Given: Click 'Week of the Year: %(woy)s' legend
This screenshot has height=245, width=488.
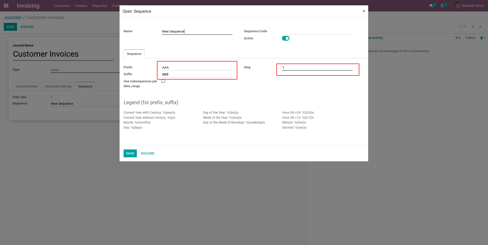Looking at the screenshot, I should (222, 118).
